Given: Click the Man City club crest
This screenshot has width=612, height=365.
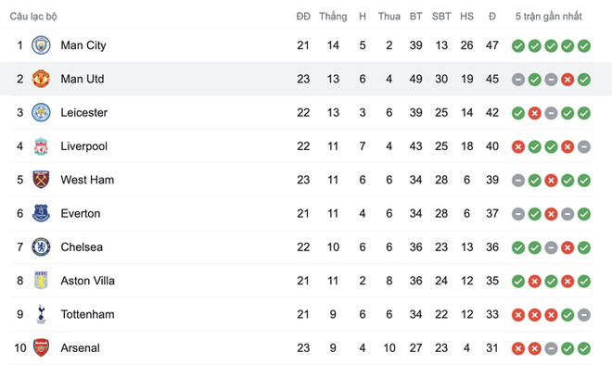Looking at the screenshot, I should [41, 45].
